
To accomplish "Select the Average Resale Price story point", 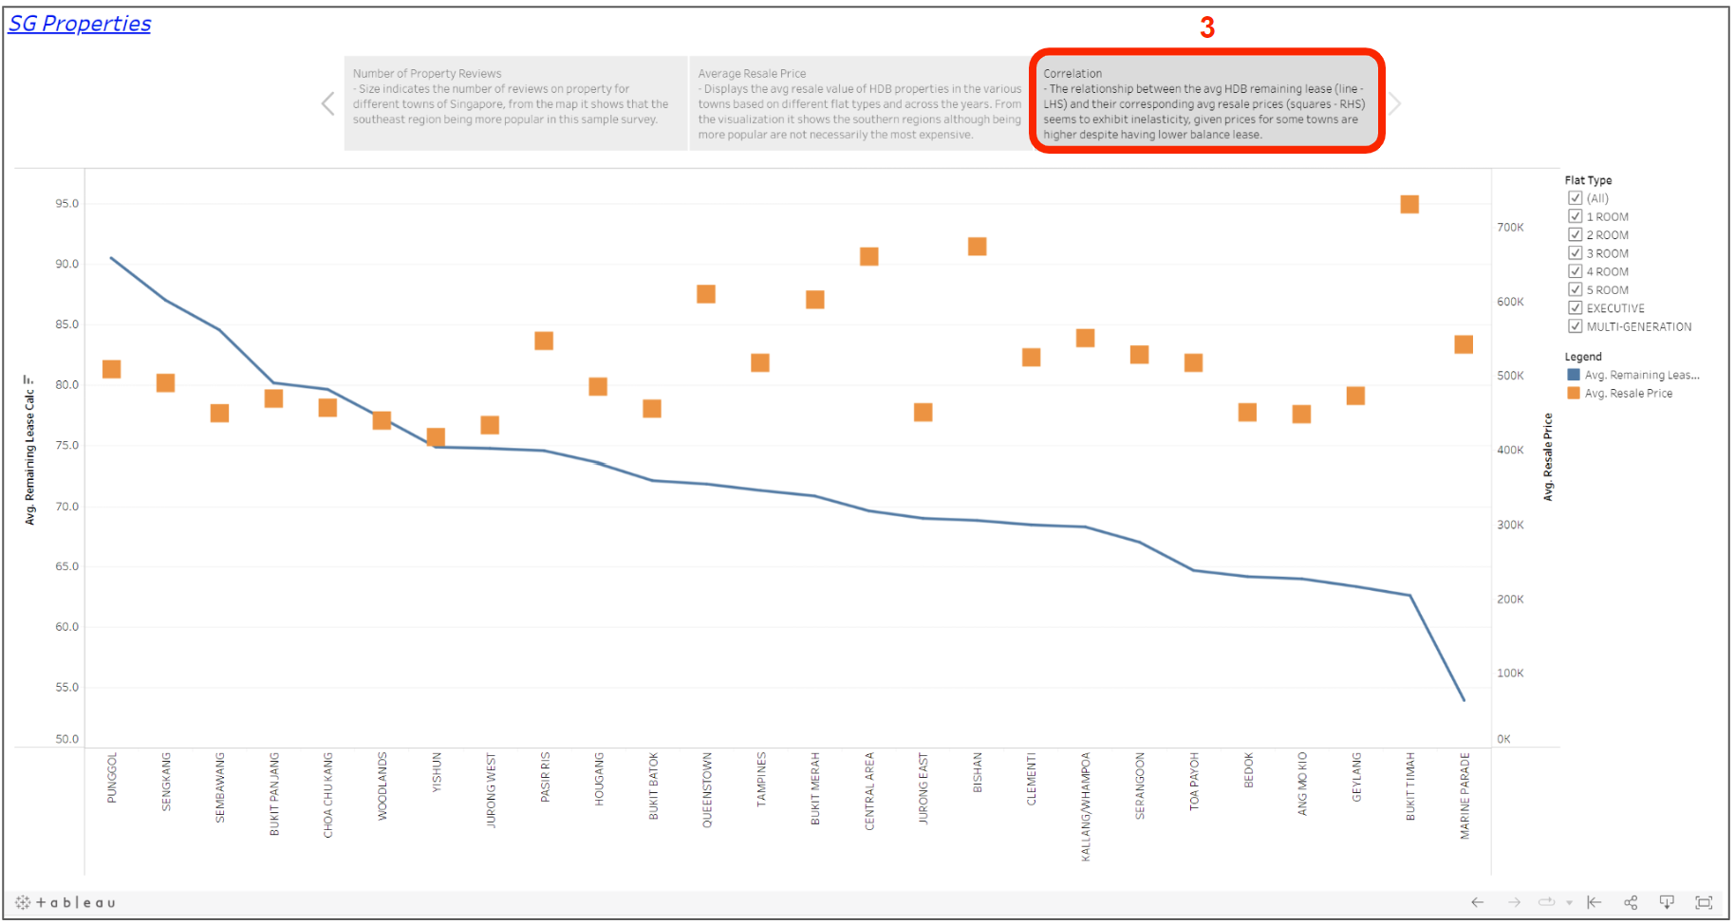I will tap(860, 102).
